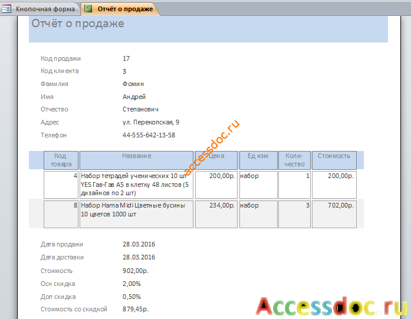Click the 200,00р. cell in Стоимость column

click(x=334, y=185)
